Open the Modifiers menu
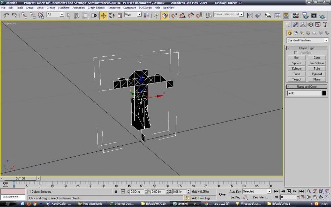Viewport: 331px width, 207px height. point(64,8)
